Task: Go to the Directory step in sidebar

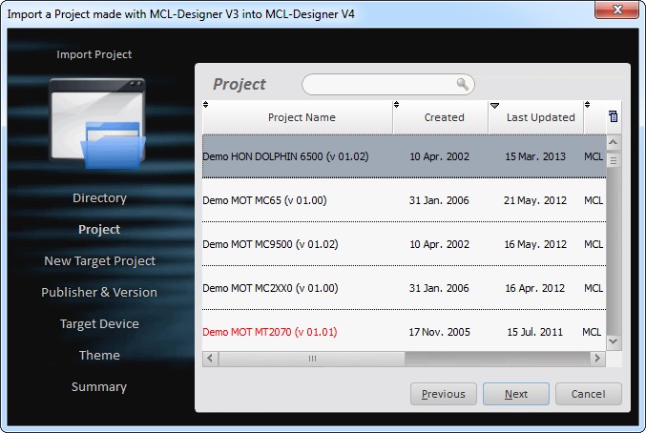Action: point(99,198)
